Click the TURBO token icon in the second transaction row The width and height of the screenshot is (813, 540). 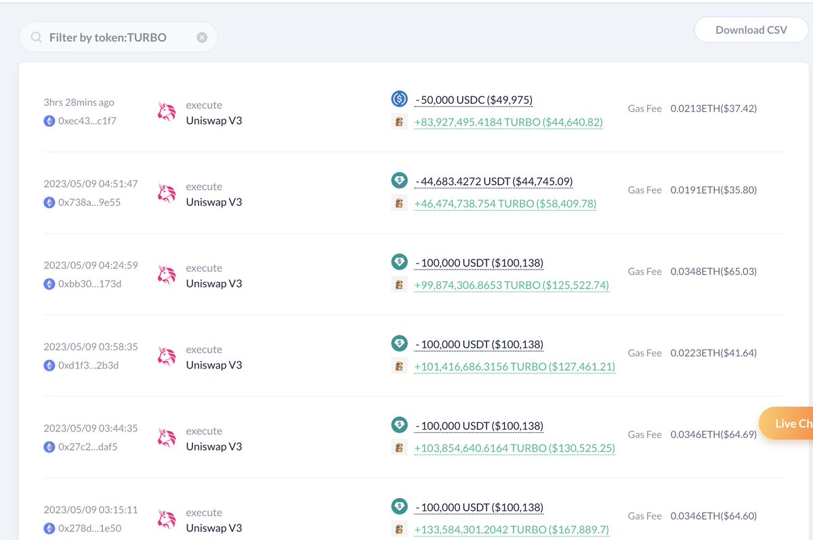[x=399, y=202]
